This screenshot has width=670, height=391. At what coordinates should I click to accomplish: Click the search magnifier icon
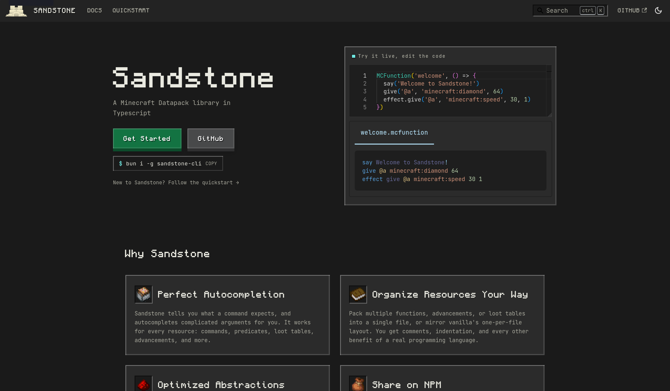540,11
